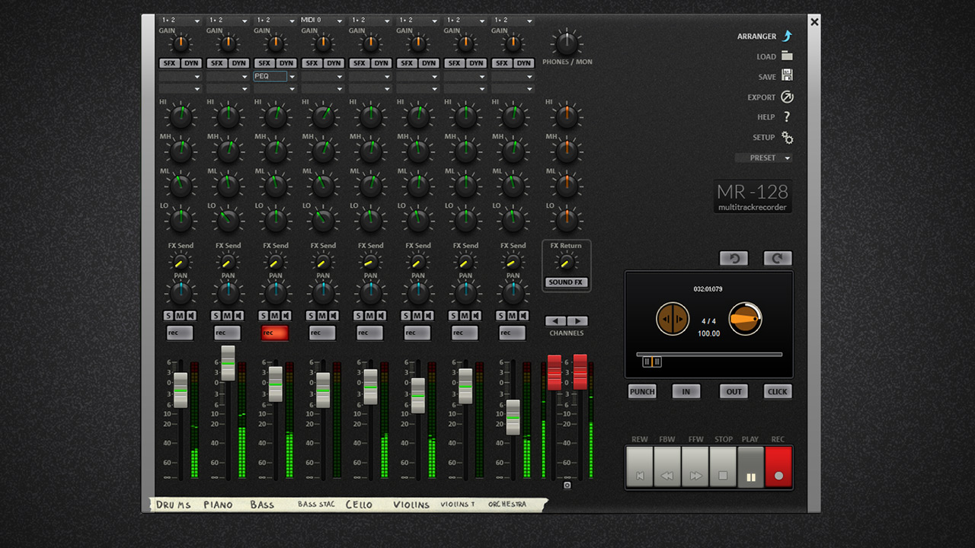Click the Export icon
Image resolution: width=975 pixels, height=548 pixels.
pos(787,97)
